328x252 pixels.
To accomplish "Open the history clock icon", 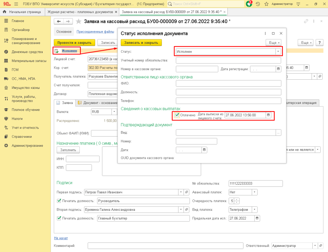I will click(258, 4).
